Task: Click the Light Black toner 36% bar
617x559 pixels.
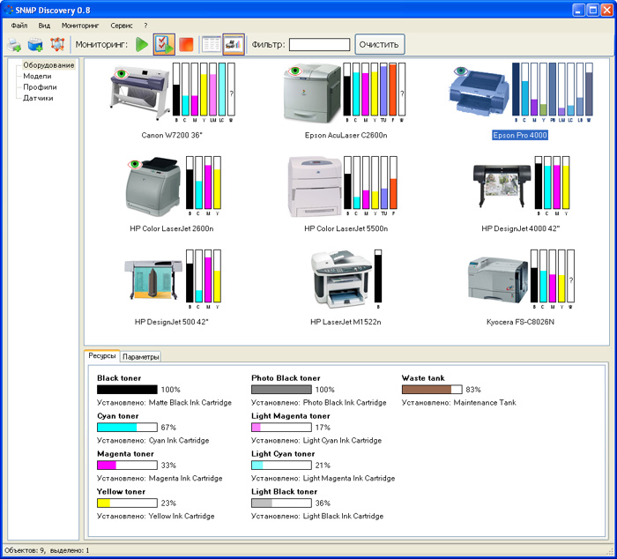Action: tap(281, 503)
